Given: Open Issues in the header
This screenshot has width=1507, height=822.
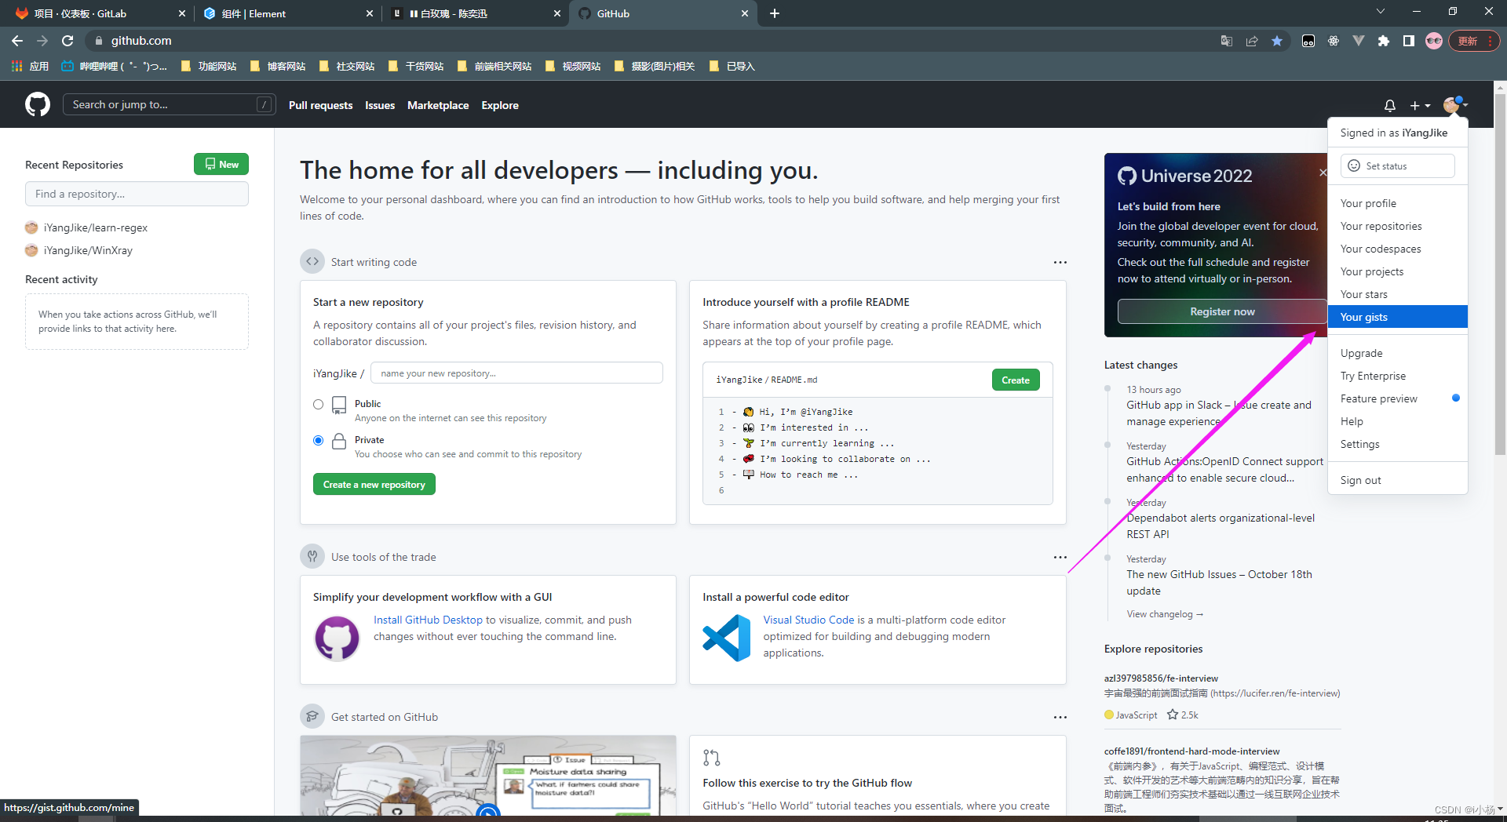Looking at the screenshot, I should click(380, 105).
